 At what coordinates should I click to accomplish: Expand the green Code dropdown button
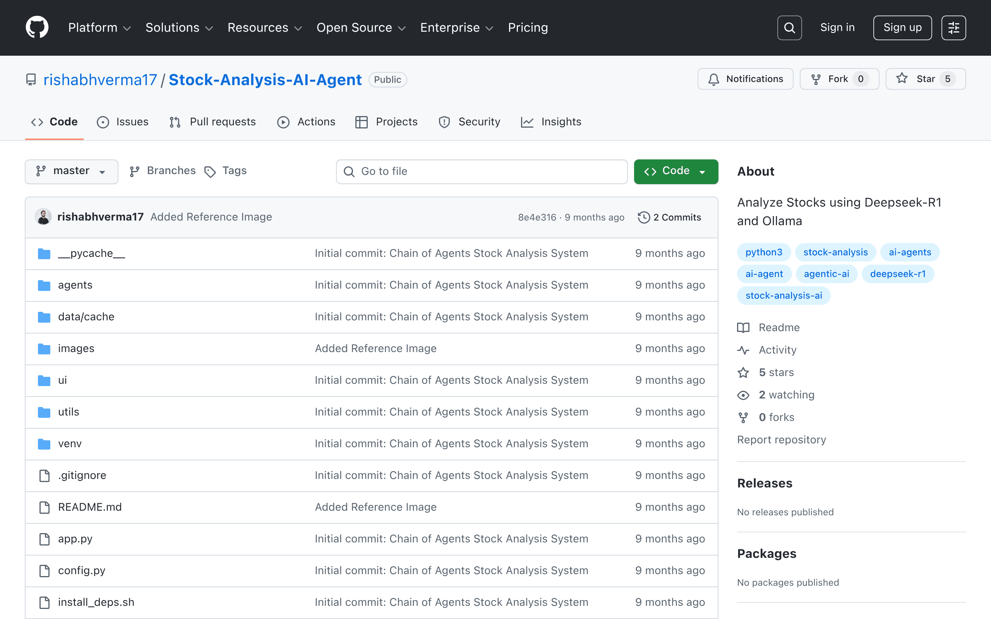coord(676,171)
